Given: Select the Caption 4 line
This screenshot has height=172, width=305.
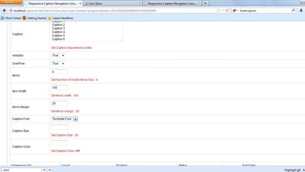Looking at the screenshot, I should click(x=58, y=32).
